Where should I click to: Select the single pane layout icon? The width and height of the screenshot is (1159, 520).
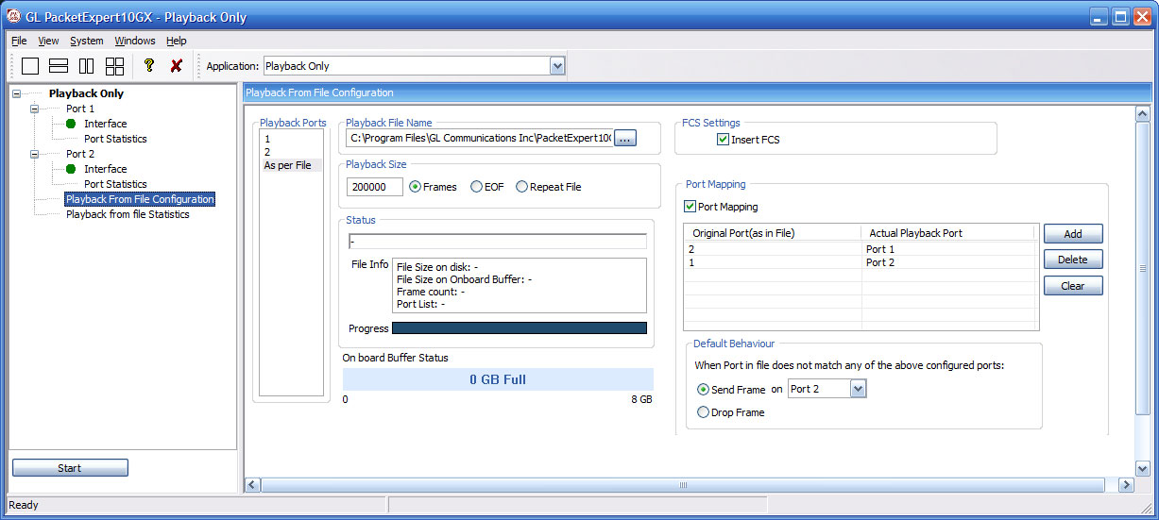30,66
